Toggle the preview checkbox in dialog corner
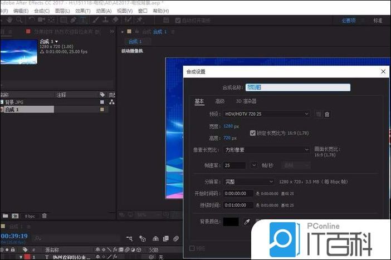This screenshot has height=260, width=391. point(192,248)
